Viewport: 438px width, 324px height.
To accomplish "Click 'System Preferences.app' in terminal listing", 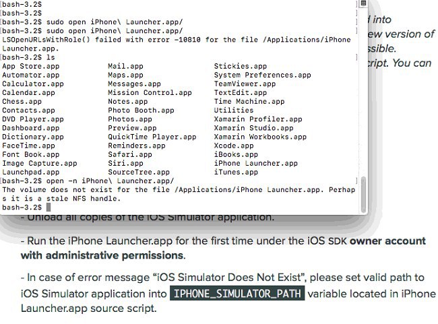I will coord(263,75).
